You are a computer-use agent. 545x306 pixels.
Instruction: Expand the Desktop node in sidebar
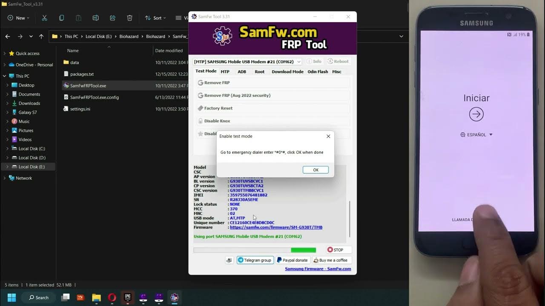point(8,85)
